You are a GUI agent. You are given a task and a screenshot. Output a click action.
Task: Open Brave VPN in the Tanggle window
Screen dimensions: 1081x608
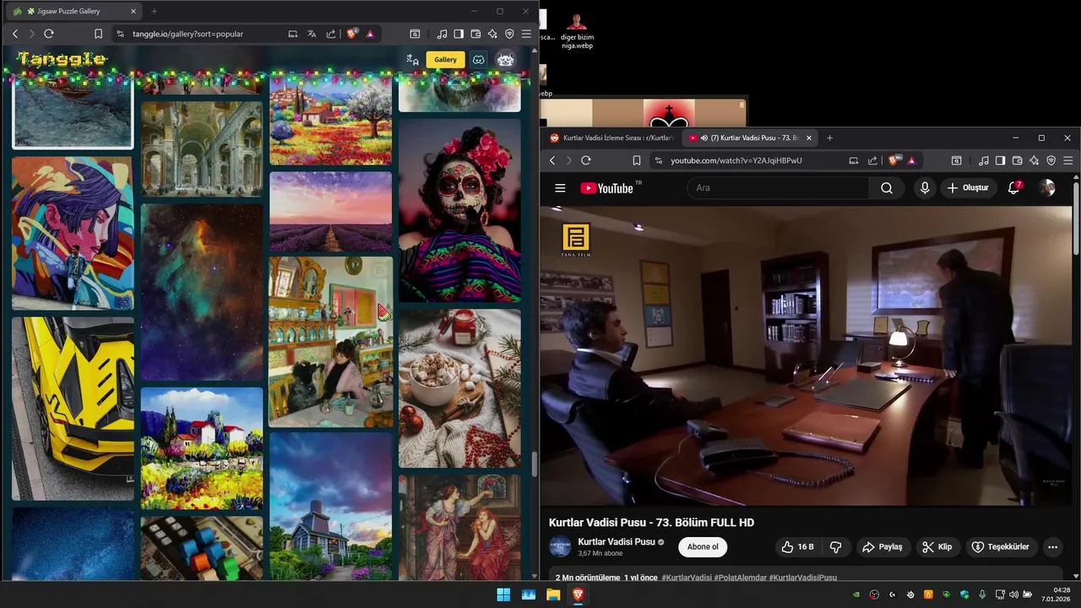(x=509, y=34)
